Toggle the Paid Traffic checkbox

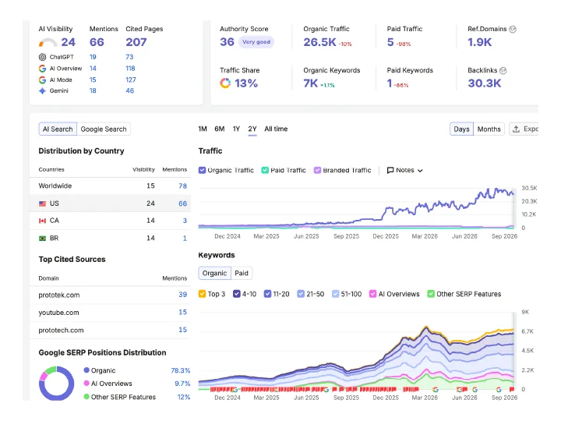265,171
